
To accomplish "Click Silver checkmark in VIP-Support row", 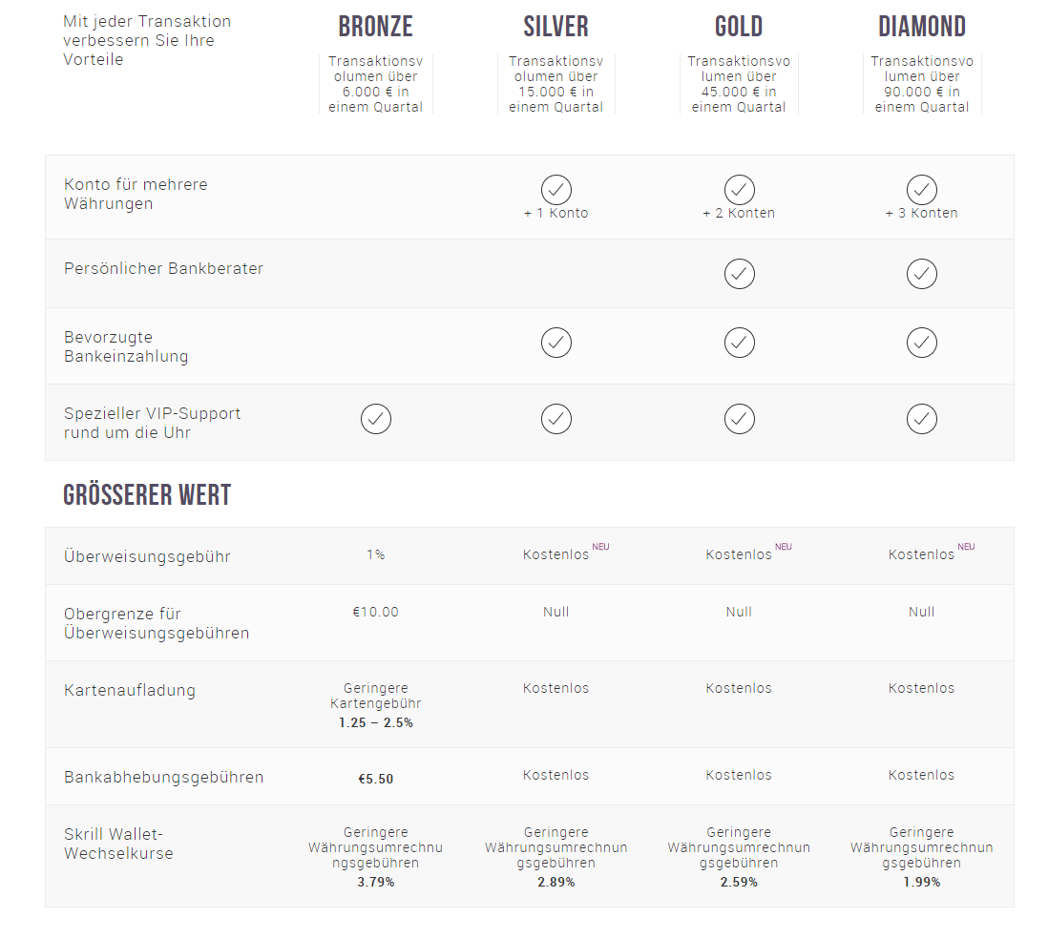I will coord(556,419).
